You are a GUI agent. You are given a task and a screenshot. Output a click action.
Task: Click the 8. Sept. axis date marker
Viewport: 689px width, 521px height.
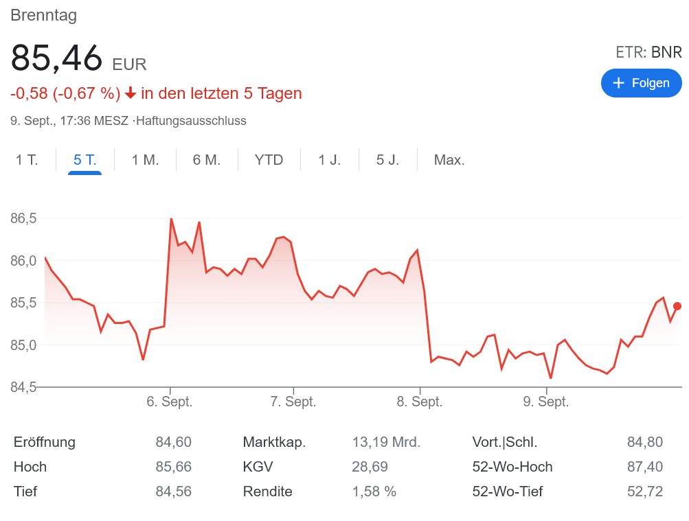click(x=419, y=402)
